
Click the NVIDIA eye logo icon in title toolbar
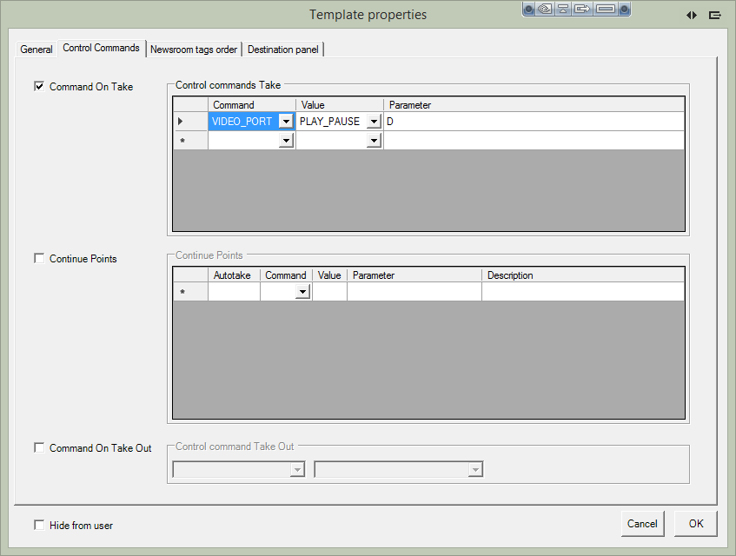click(x=545, y=10)
